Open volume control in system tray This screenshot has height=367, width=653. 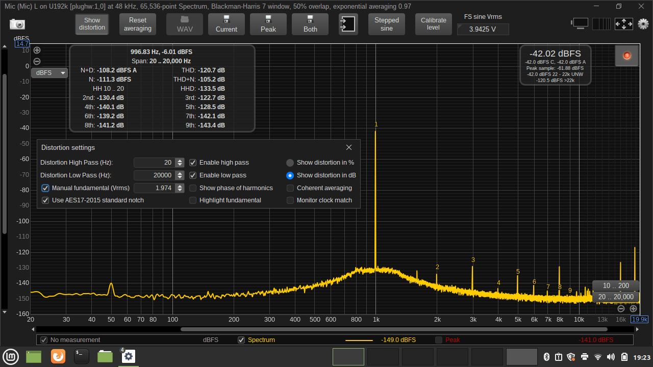coord(611,356)
